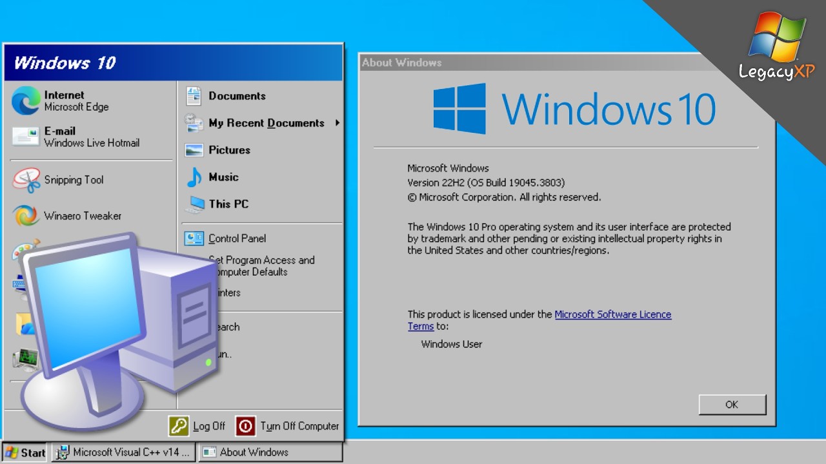Select the Control Panel label
The width and height of the screenshot is (826, 464).
click(237, 238)
